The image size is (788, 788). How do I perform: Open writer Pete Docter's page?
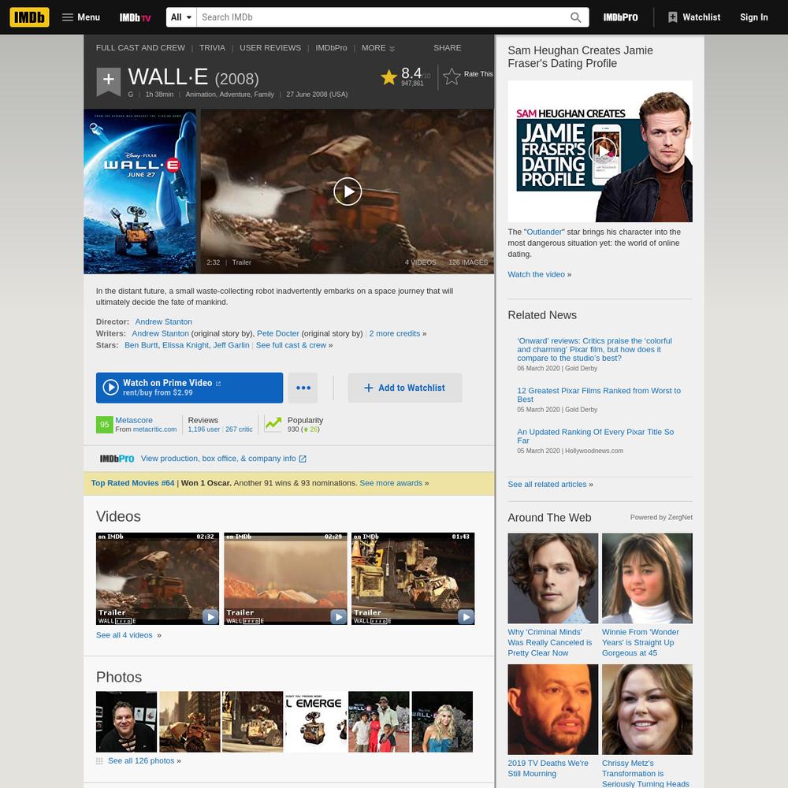coord(278,333)
